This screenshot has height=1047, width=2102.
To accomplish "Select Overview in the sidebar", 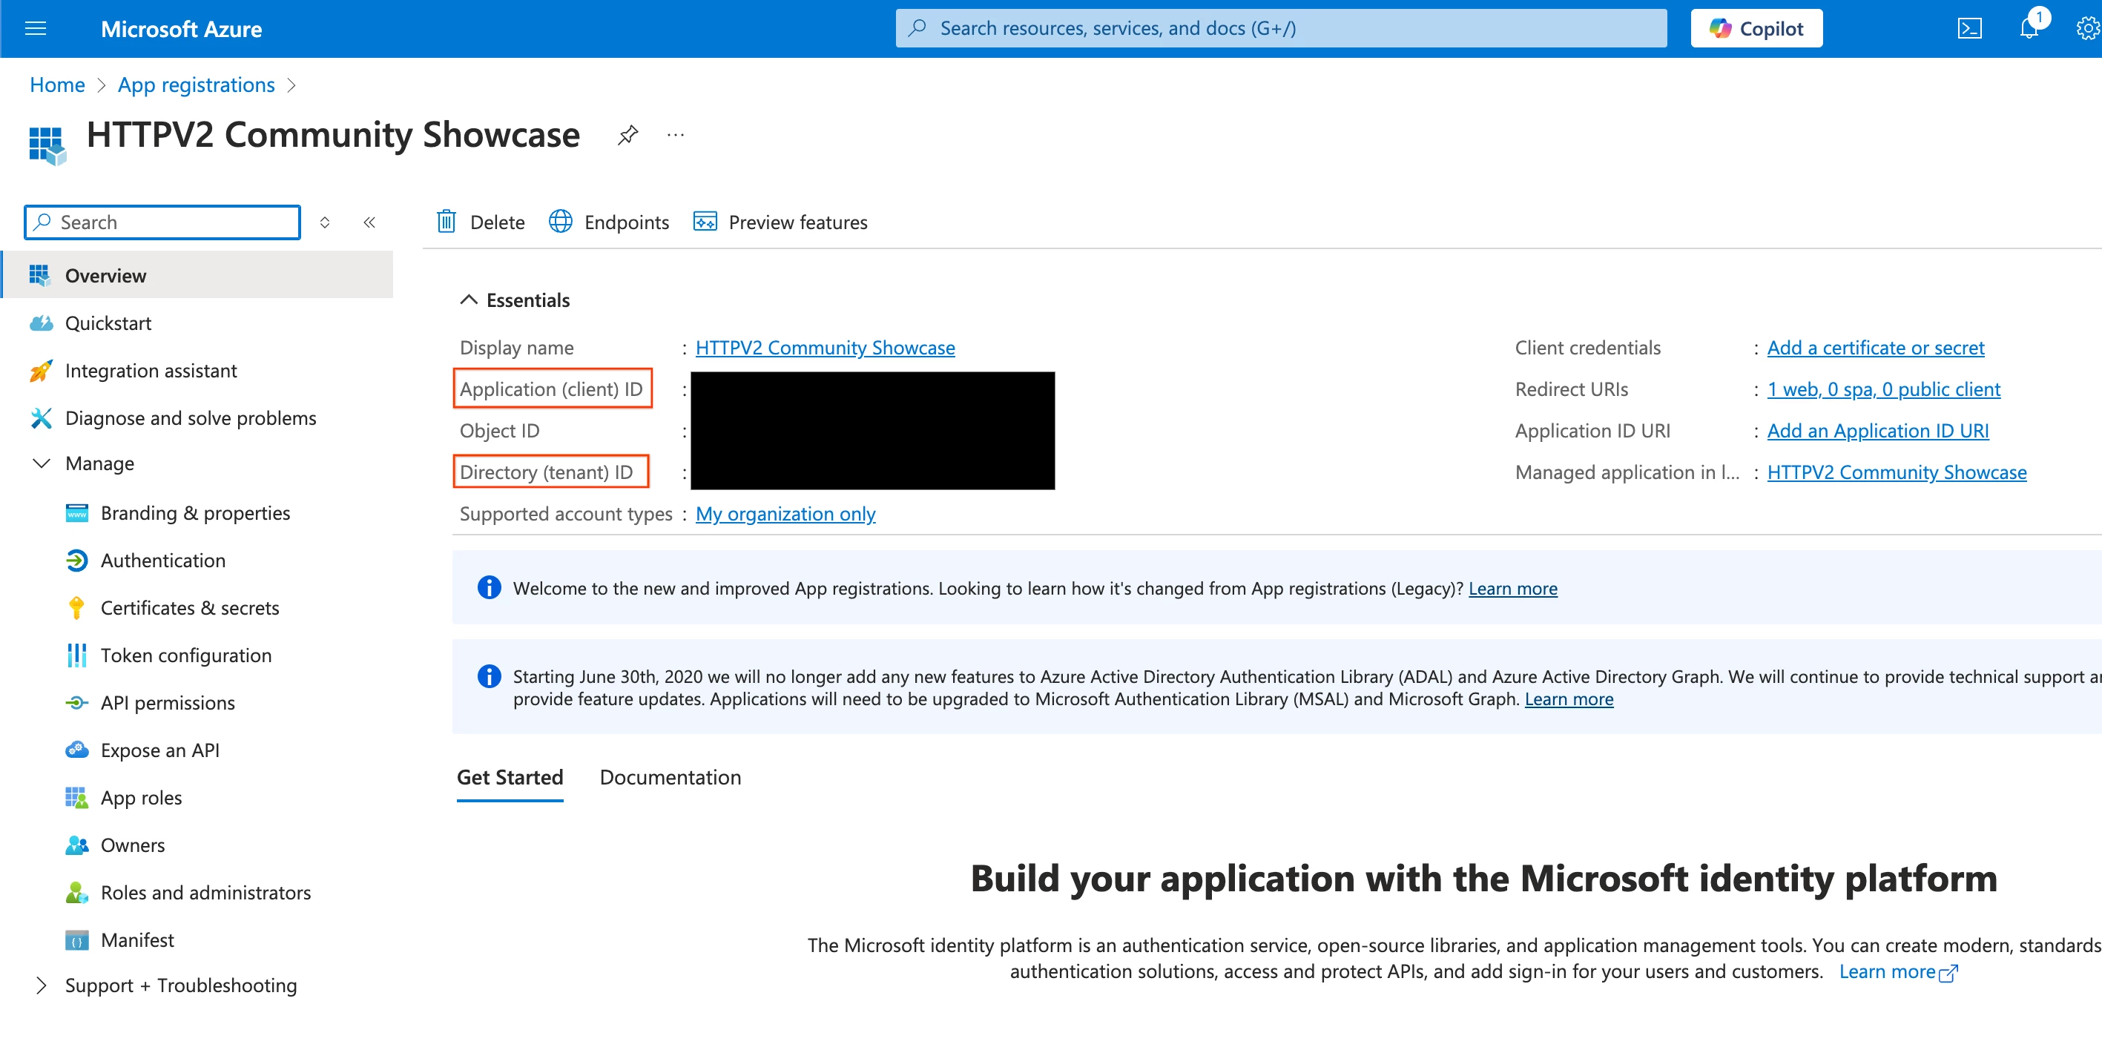I will (x=197, y=275).
